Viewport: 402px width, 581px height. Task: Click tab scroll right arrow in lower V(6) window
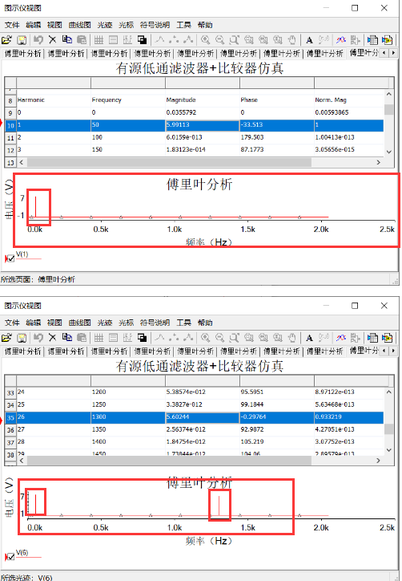click(x=392, y=351)
